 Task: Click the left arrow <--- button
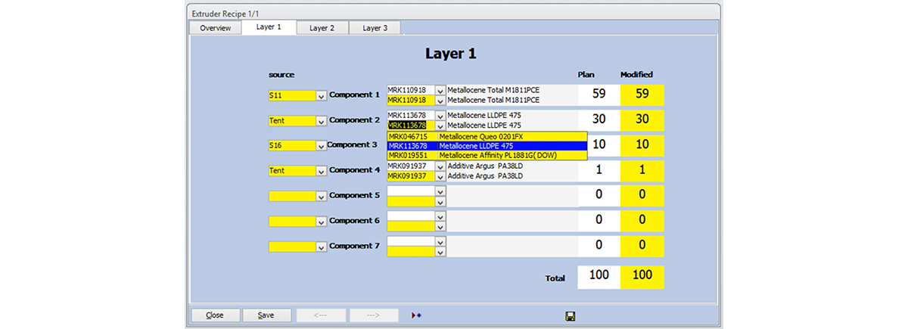[x=321, y=315]
